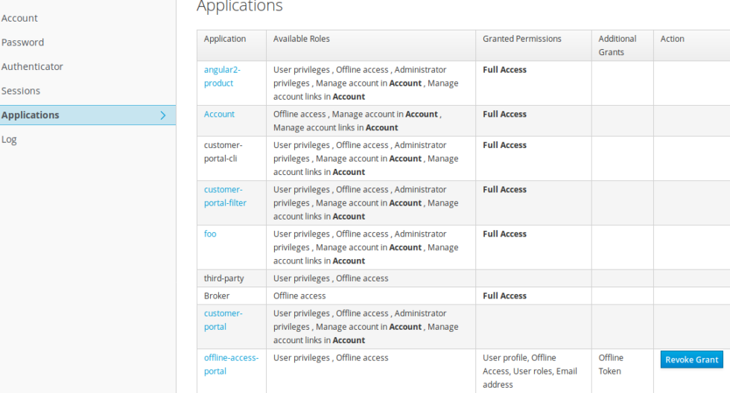
Task: Click Full Access in the customer-portal-filter row
Action: coord(505,189)
